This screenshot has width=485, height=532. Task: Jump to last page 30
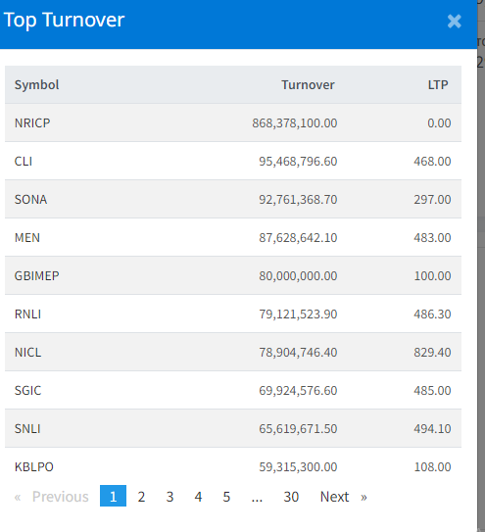coord(291,497)
